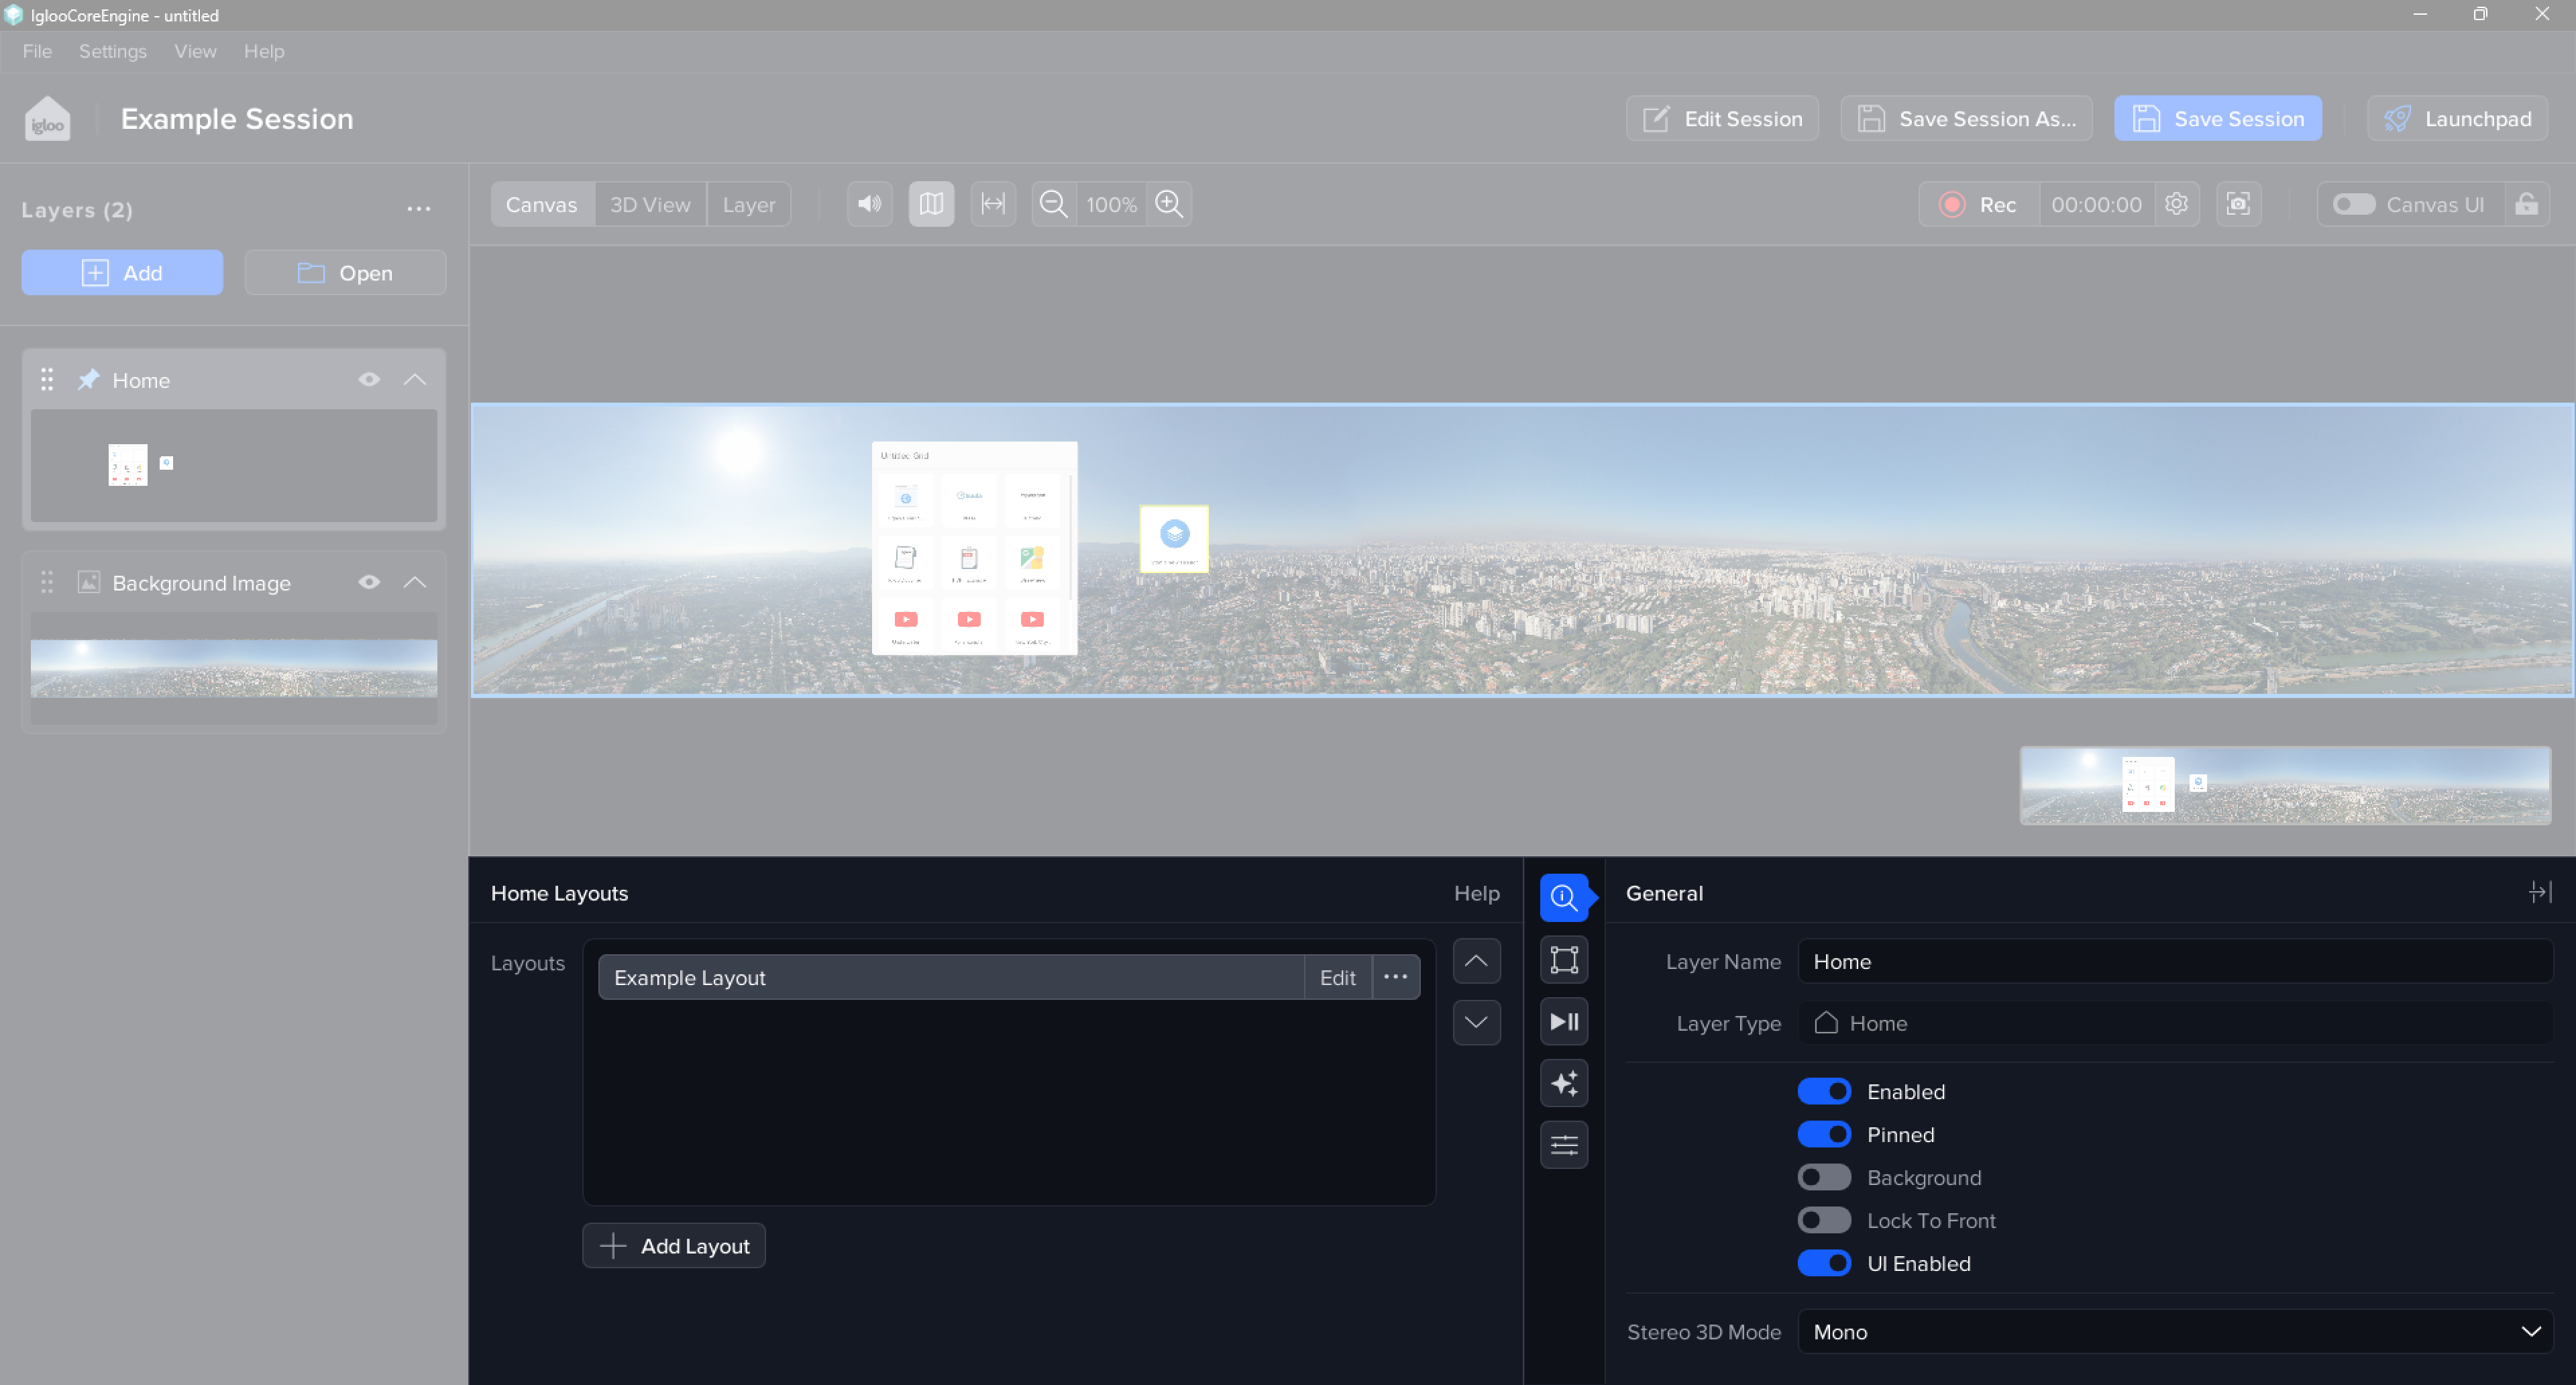Open the Settings menu
This screenshot has height=1385, width=2576.
112,51
